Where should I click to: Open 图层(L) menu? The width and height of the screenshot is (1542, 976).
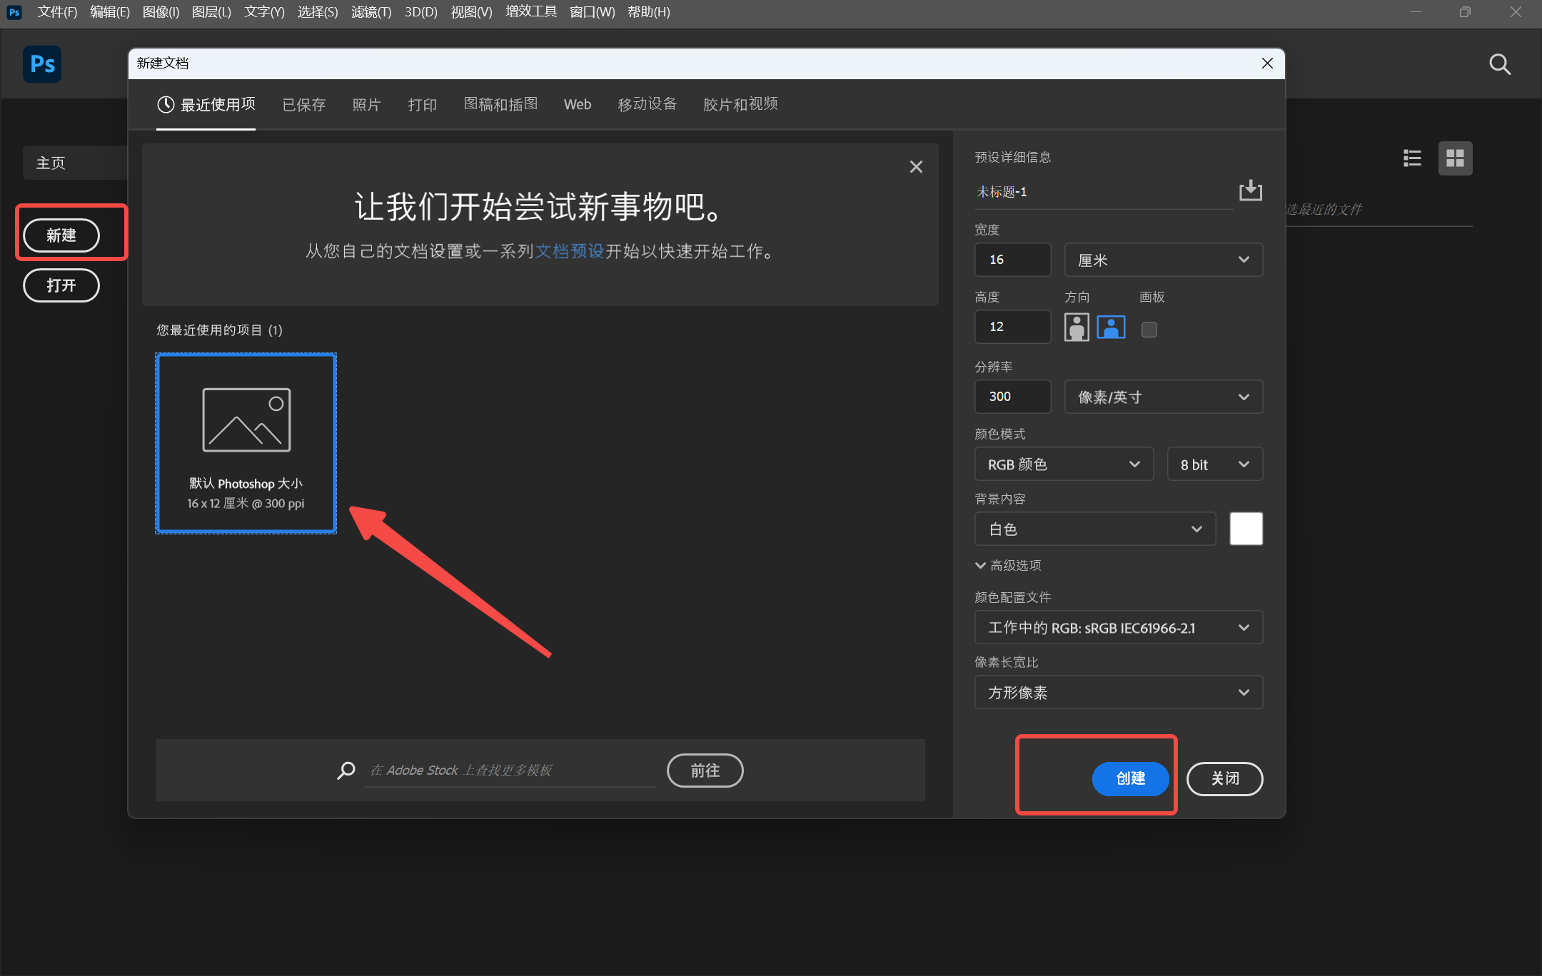(x=212, y=12)
